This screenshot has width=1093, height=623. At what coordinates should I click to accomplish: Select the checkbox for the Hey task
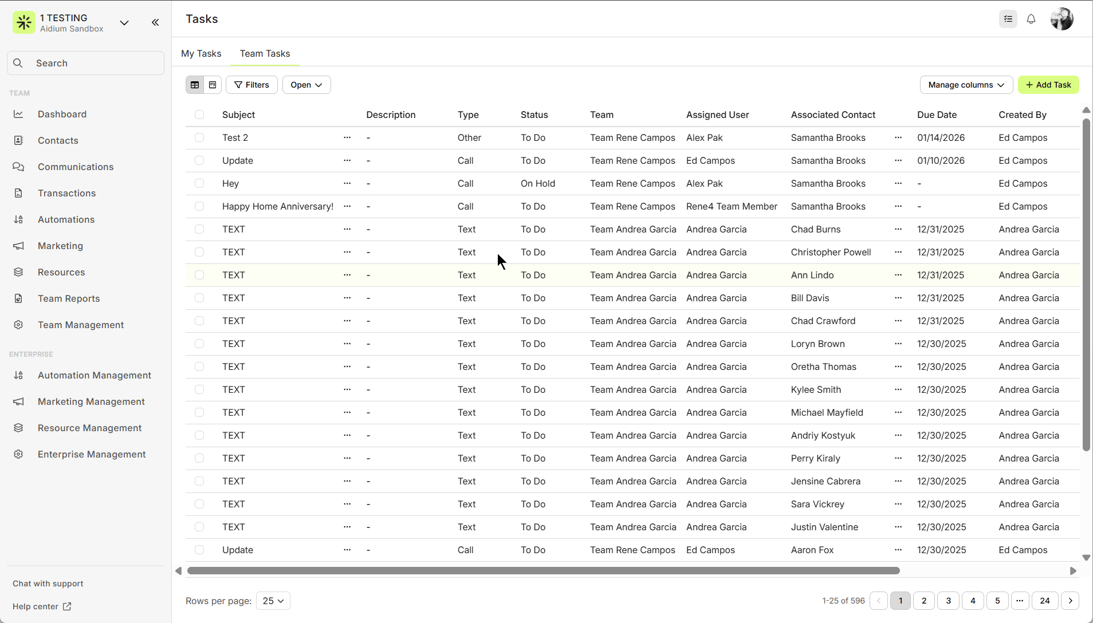point(199,183)
